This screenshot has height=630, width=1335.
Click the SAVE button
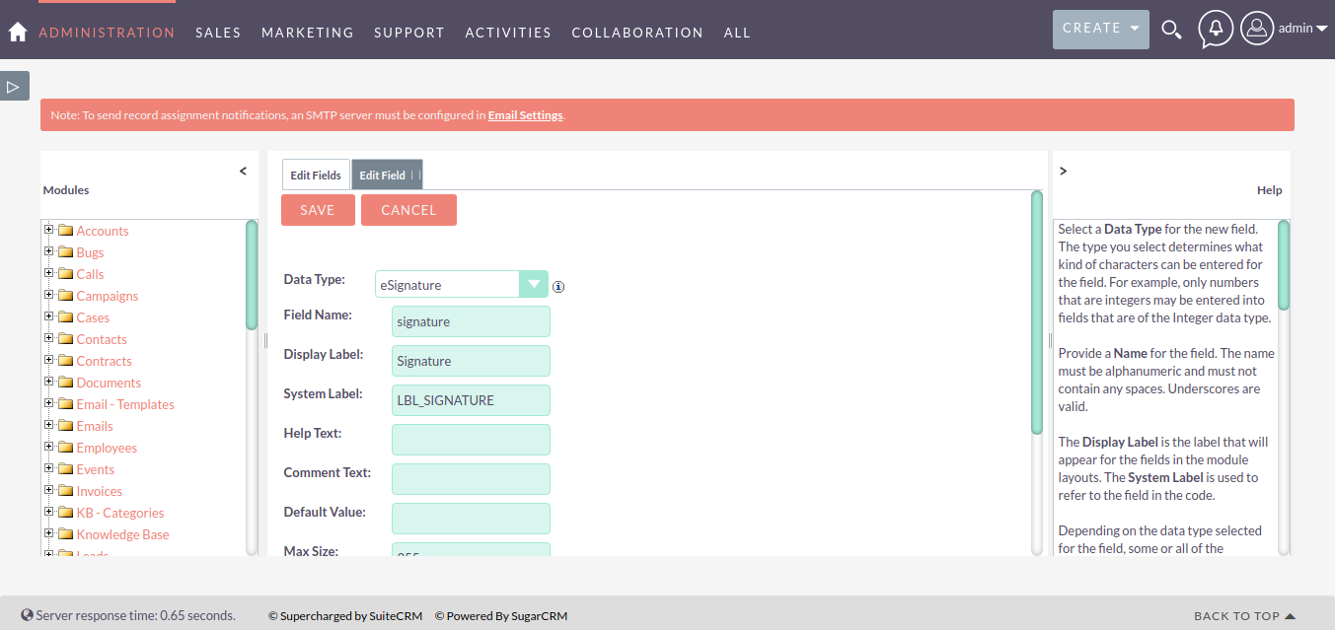pos(318,209)
